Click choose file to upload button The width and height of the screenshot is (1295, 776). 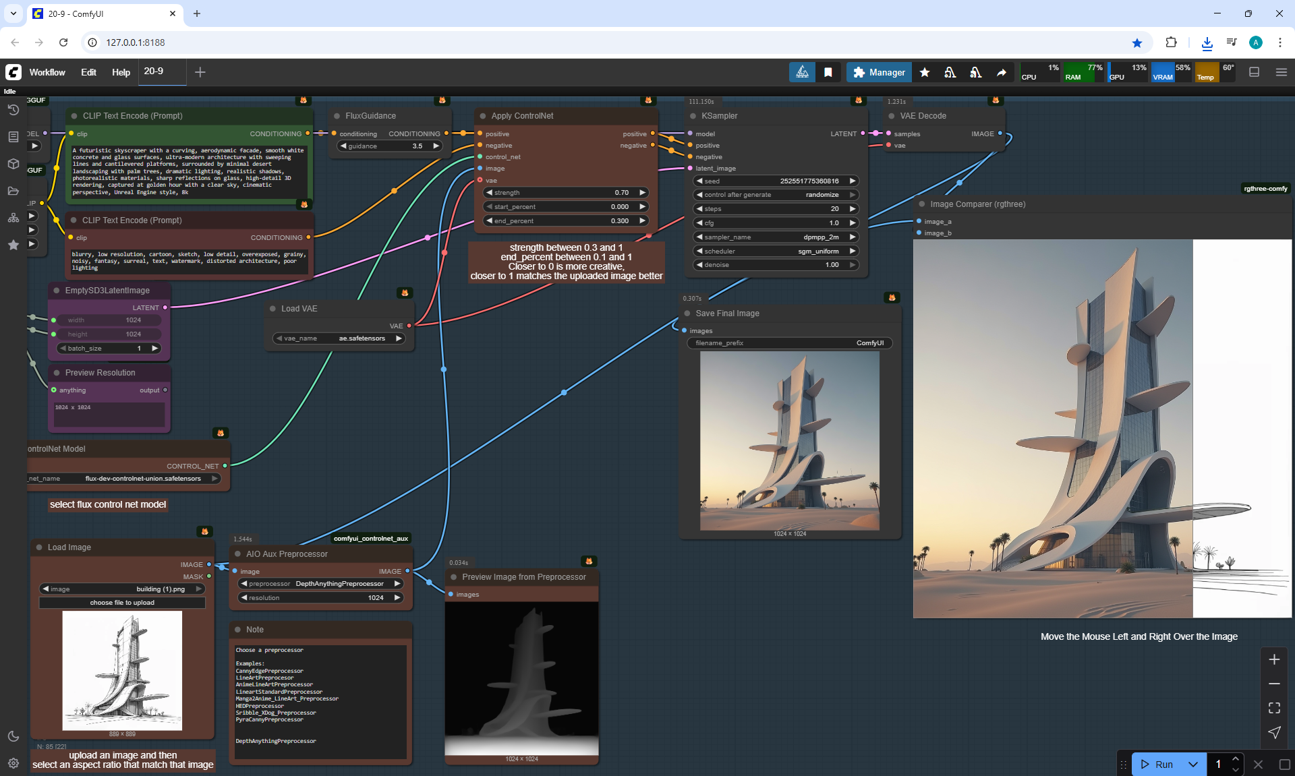pyautogui.click(x=122, y=603)
